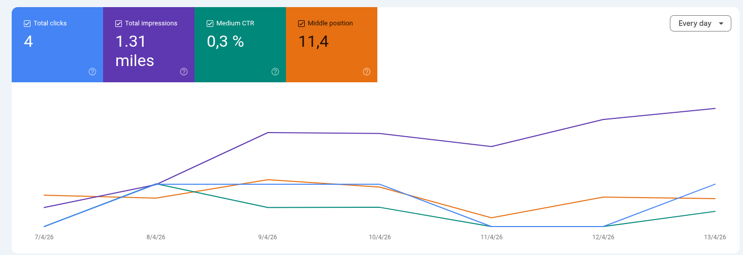Select the 13/4/26 axis date
Viewport: 743px width, 255px height.
715,237
